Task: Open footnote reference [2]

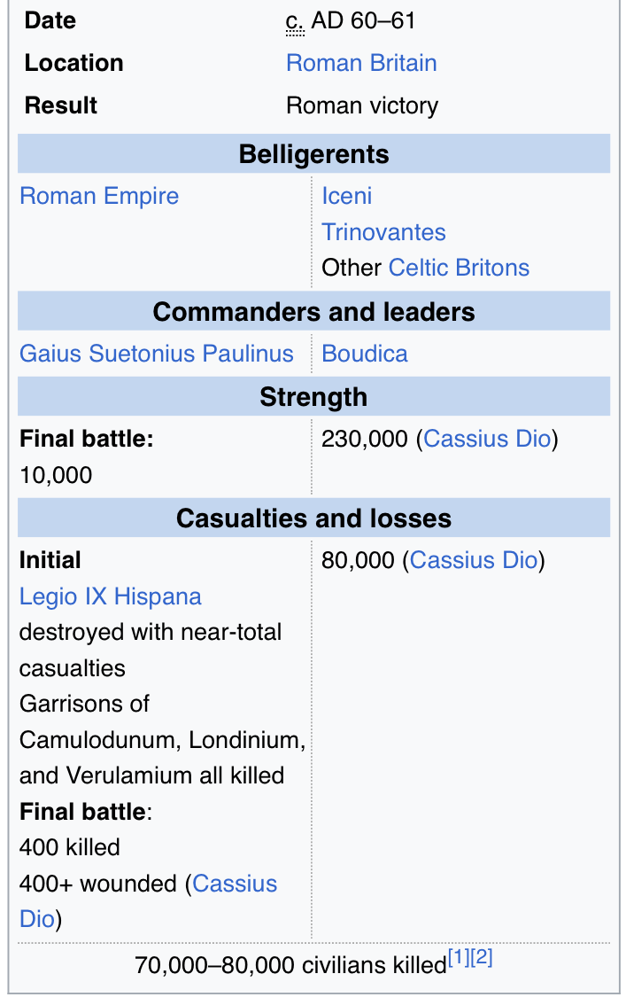Action: pos(482,957)
